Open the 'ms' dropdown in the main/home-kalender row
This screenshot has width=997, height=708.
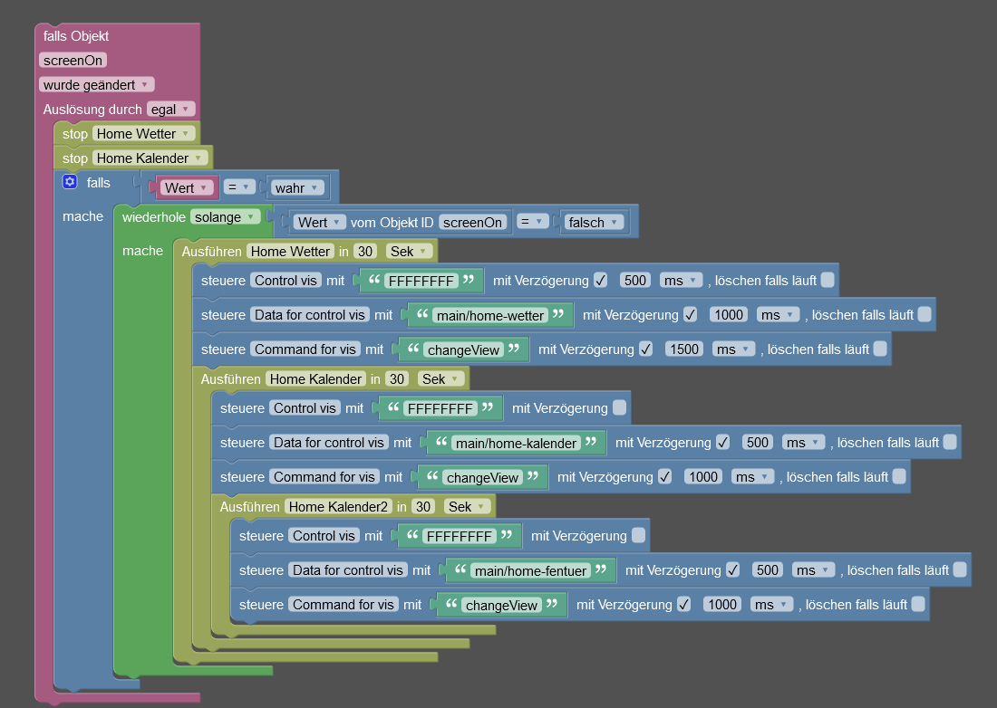(803, 443)
